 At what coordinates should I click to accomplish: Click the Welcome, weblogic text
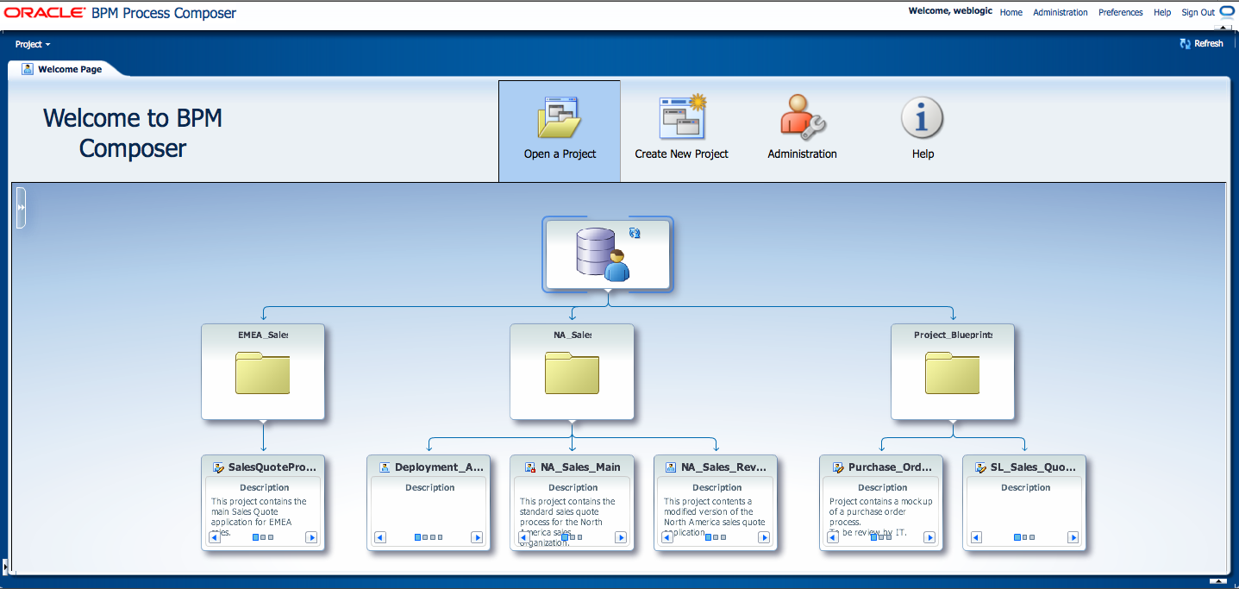coord(950,11)
